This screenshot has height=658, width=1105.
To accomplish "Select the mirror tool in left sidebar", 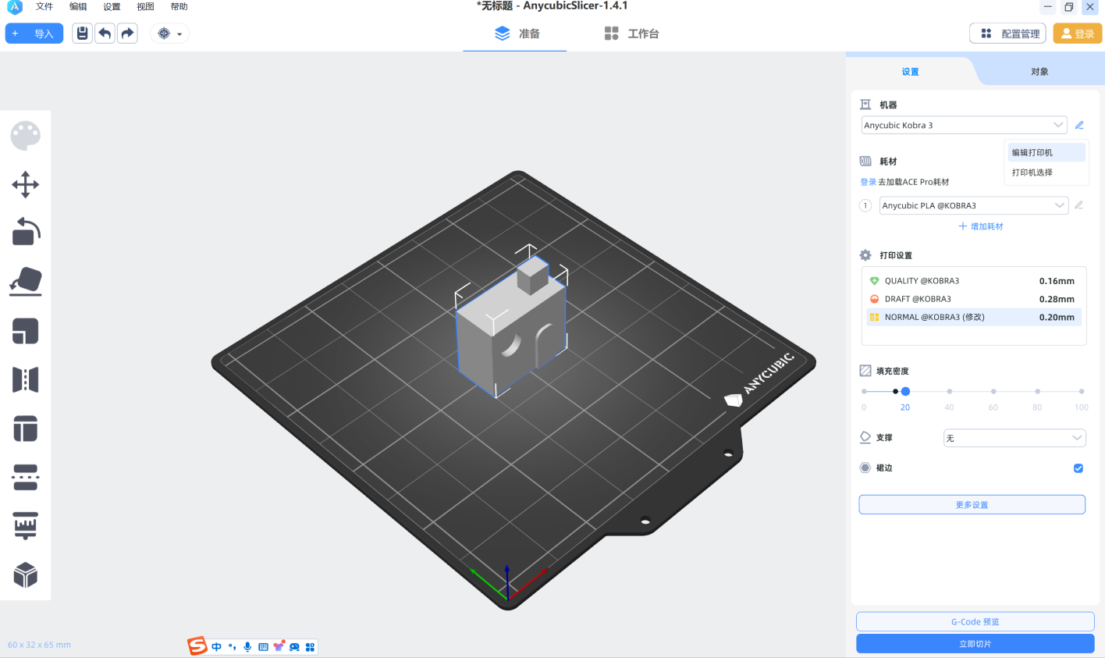I will (25, 380).
